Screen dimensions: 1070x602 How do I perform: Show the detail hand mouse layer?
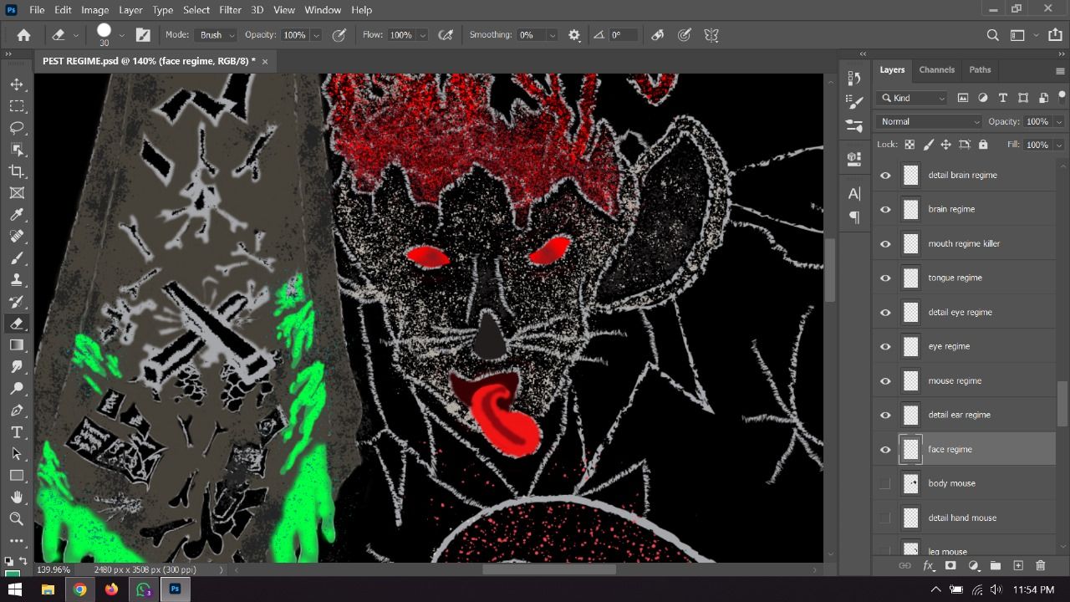click(x=885, y=518)
